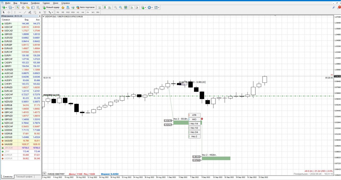This screenshot has height=180, width=341.
Task: Toggle Авто-торговля auto trading
Action: click(85, 7)
